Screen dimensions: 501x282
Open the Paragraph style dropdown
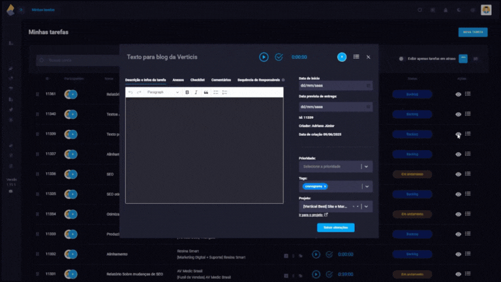tap(162, 93)
